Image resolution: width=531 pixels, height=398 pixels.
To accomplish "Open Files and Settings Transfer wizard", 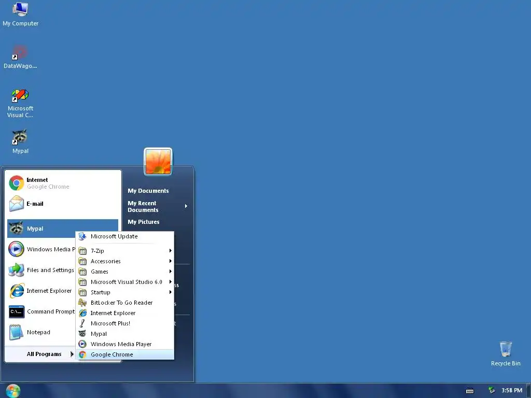I will pyautogui.click(x=41, y=269).
